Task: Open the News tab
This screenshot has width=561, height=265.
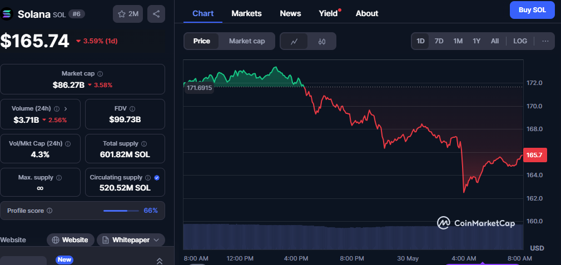Action: 290,13
